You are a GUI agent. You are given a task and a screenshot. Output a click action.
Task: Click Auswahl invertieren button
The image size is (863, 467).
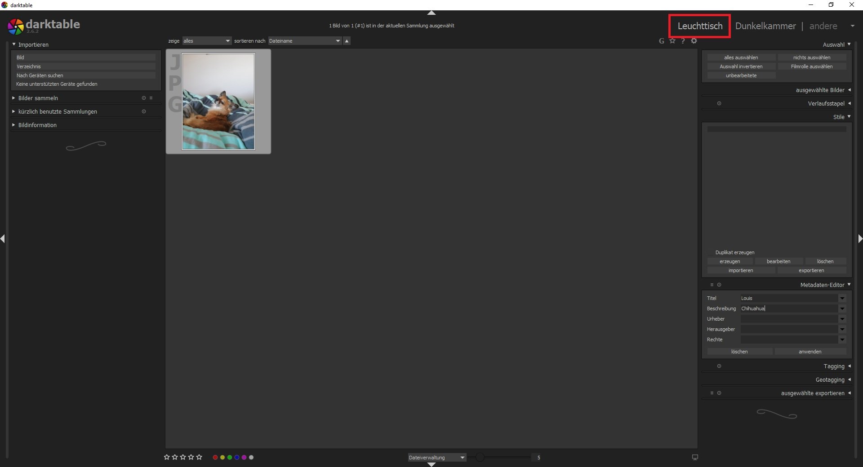pos(741,66)
